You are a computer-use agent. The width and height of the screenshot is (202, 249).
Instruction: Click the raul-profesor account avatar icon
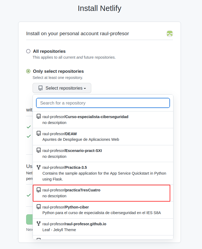(x=170, y=34)
